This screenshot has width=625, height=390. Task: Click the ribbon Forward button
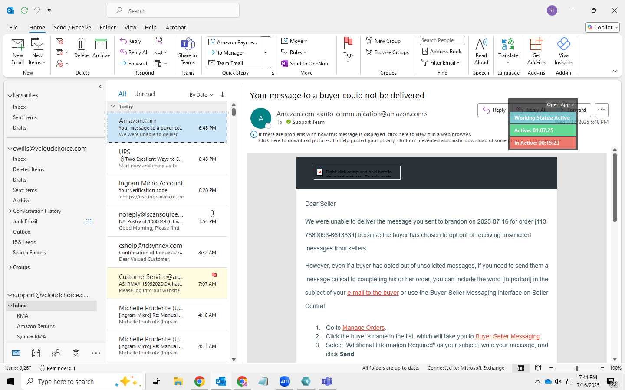pos(134,63)
